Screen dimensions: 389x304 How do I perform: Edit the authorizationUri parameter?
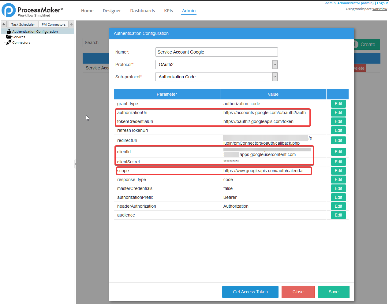pos(339,113)
